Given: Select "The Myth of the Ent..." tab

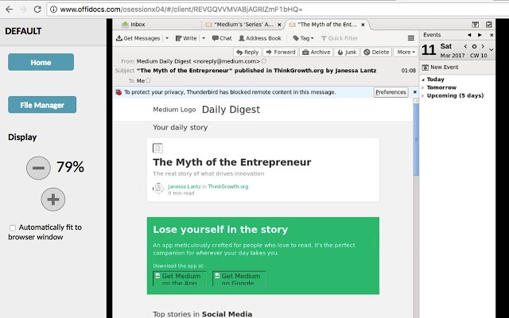Looking at the screenshot, I should pos(327,25).
